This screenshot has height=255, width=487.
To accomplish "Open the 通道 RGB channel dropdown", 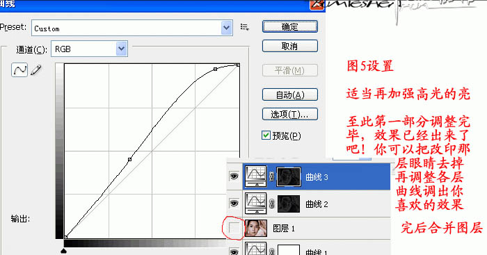I will pyautogui.click(x=89, y=49).
